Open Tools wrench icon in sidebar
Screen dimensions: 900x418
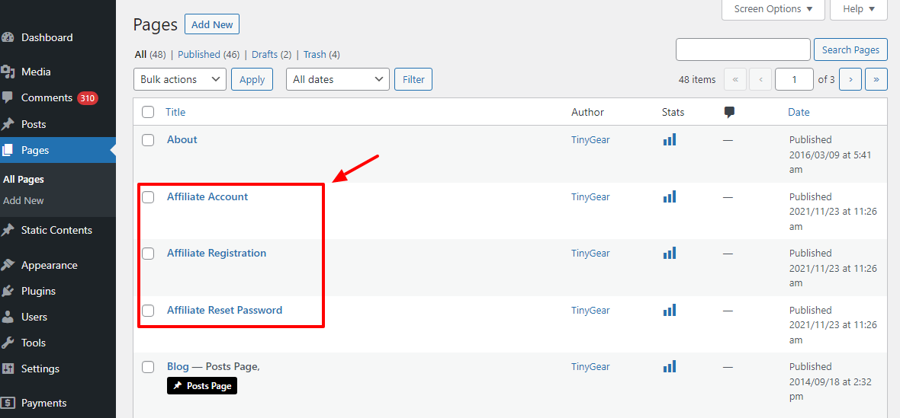8,343
